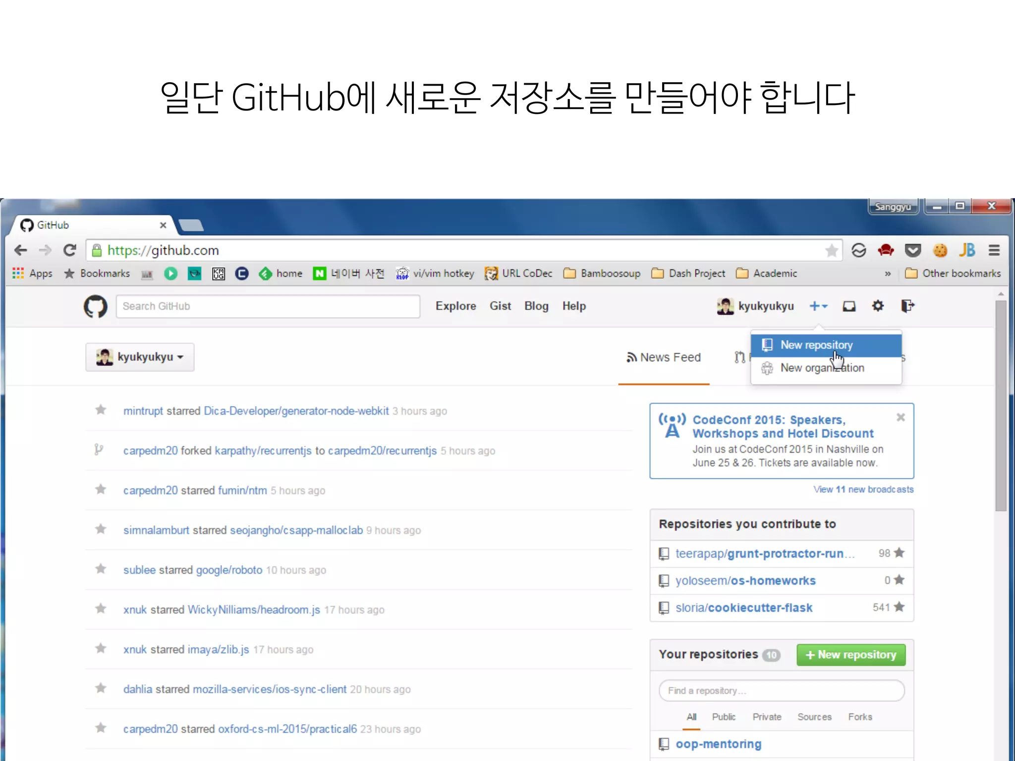
Task: Open the Apps bookmarks shortcut
Action: (x=32, y=273)
